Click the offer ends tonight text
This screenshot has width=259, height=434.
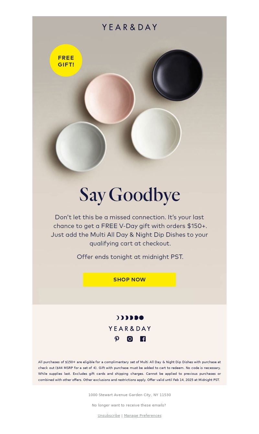point(130,257)
